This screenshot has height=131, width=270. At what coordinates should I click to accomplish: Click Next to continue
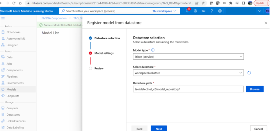click(x=159, y=129)
